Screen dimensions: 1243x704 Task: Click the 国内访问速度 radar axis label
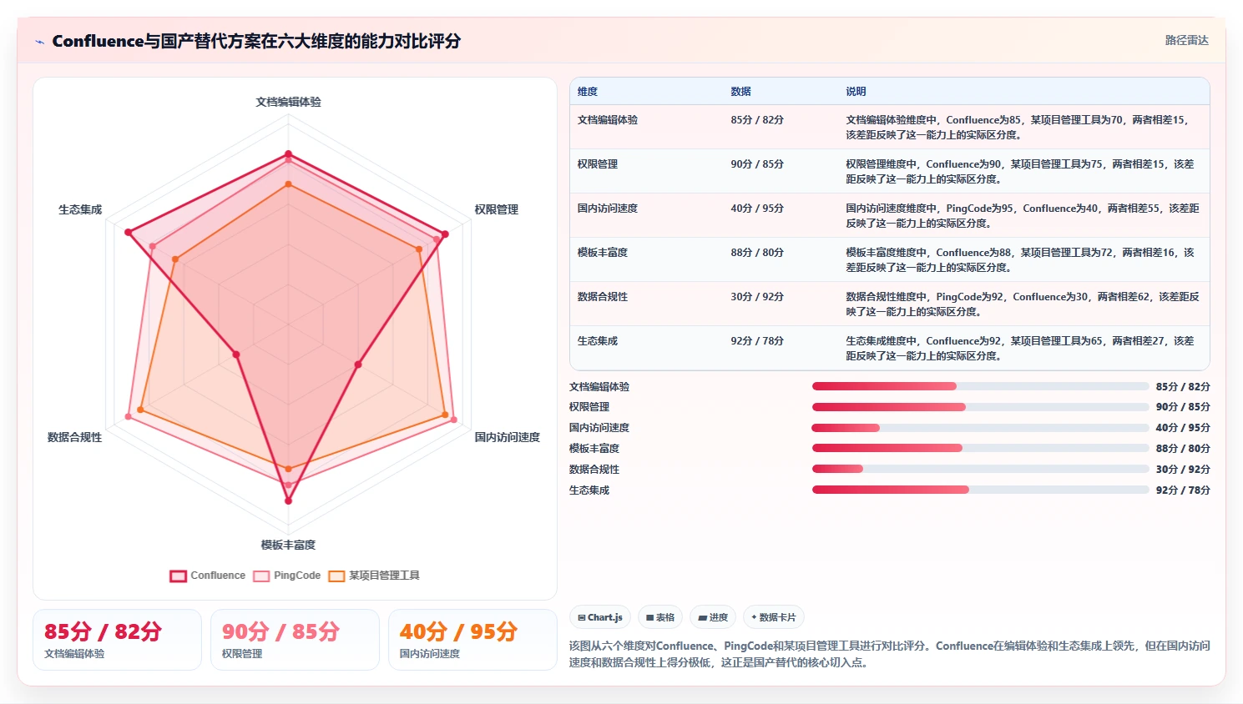tap(508, 437)
